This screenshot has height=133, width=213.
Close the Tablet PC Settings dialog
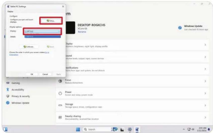point(63,7)
